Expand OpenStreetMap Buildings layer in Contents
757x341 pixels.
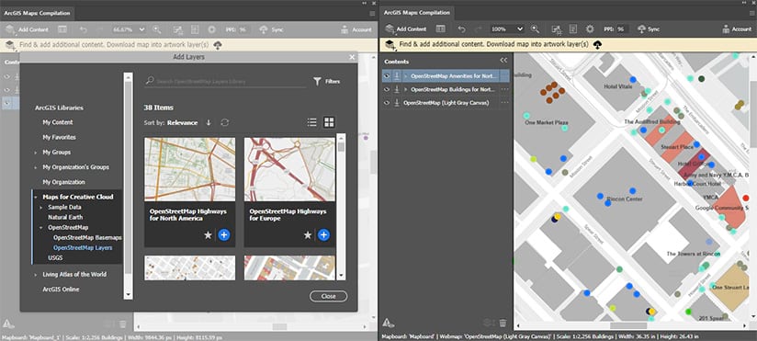click(x=406, y=89)
